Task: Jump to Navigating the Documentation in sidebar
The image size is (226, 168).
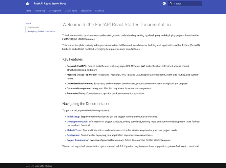Action: coord(41,31)
